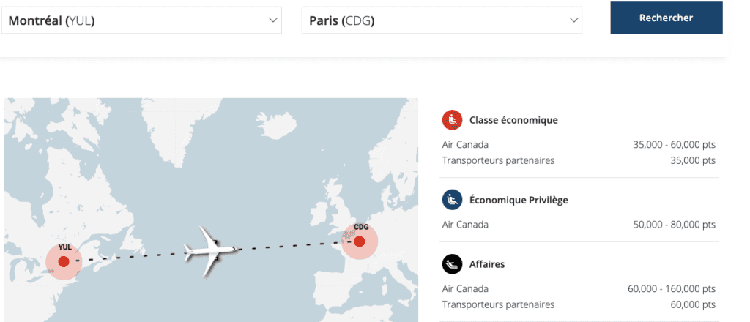Click the Classe économique heading

point(513,120)
